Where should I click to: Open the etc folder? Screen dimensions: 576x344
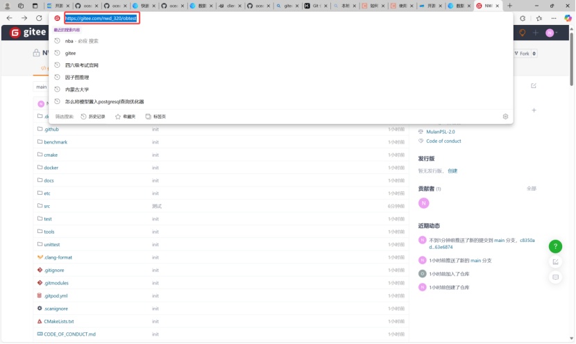pyautogui.click(x=47, y=193)
